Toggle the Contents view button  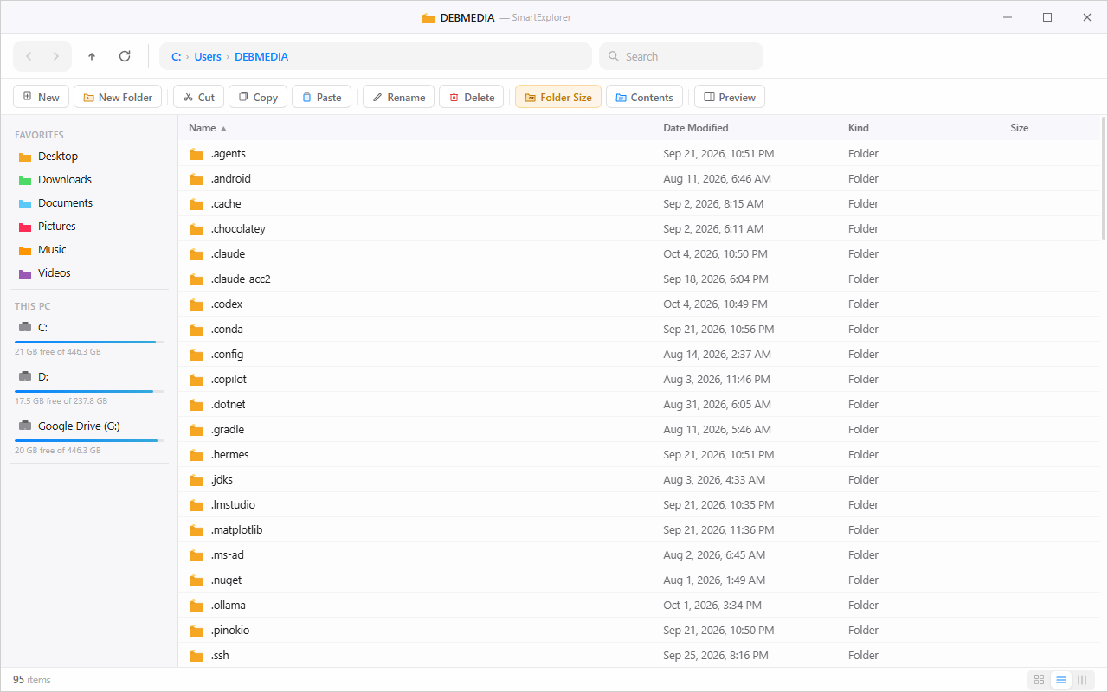[x=644, y=97]
